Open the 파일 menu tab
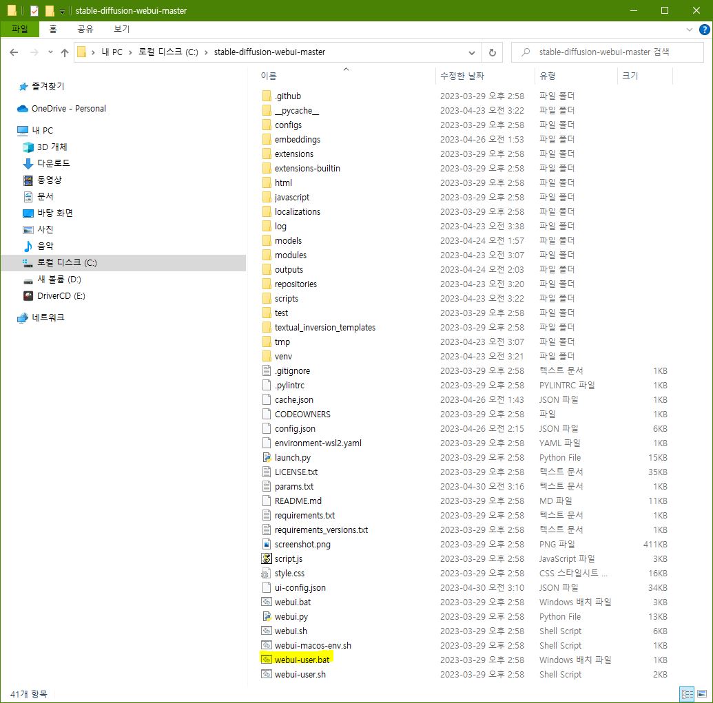This screenshot has width=713, height=703. tap(20, 29)
